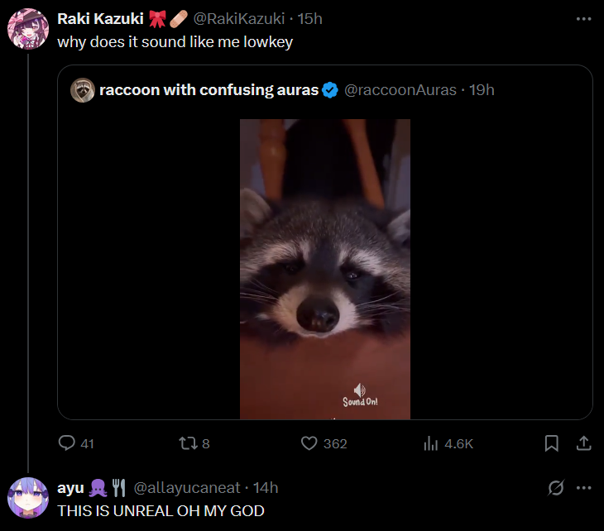Play the raccoon video
The height and width of the screenshot is (531, 604).
point(325,269)
